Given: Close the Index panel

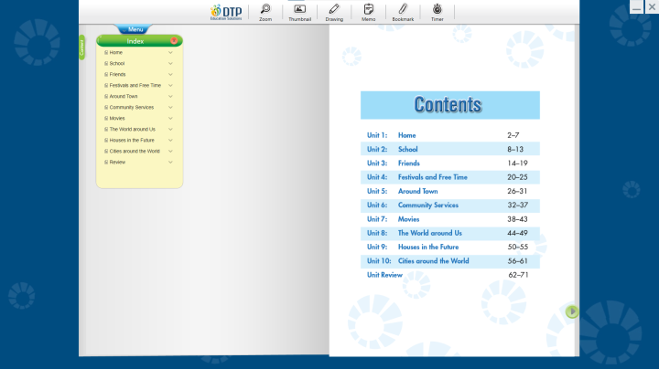Looking at the screenshot, I should point(174,41).
